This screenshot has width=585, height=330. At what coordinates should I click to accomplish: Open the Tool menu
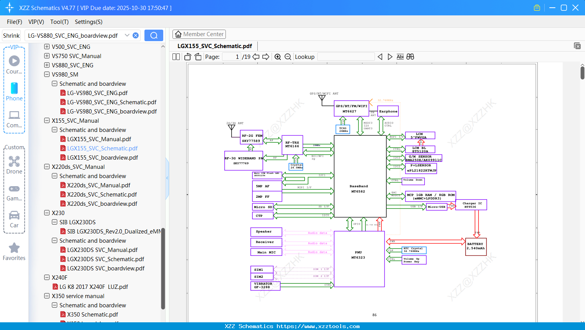59,22
